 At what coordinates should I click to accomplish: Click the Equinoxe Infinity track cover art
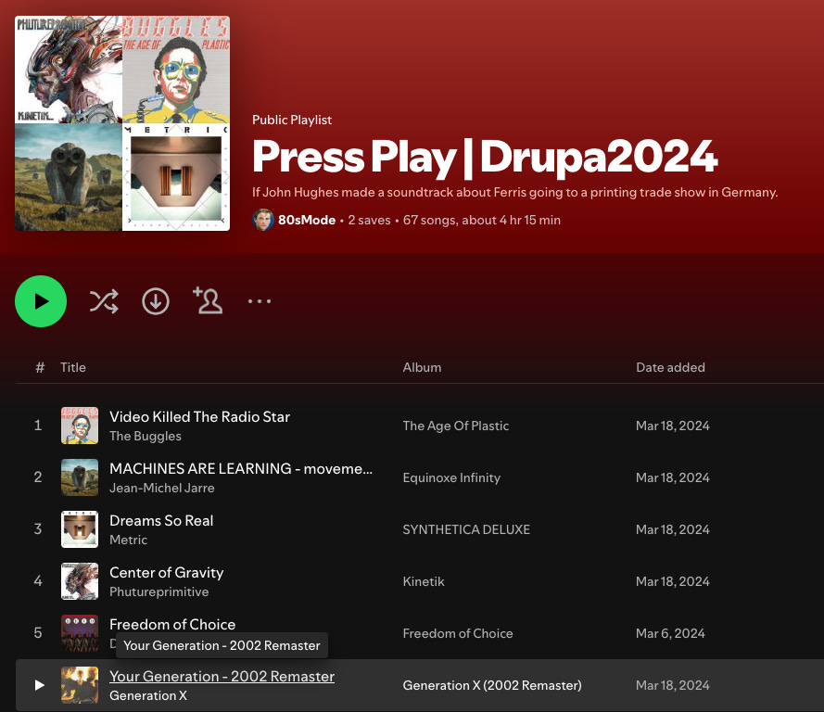(80, 477)
